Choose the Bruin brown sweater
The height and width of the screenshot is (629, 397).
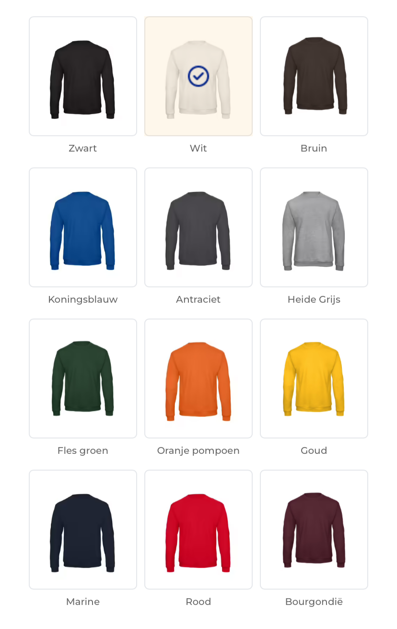(x=314, y=76)
